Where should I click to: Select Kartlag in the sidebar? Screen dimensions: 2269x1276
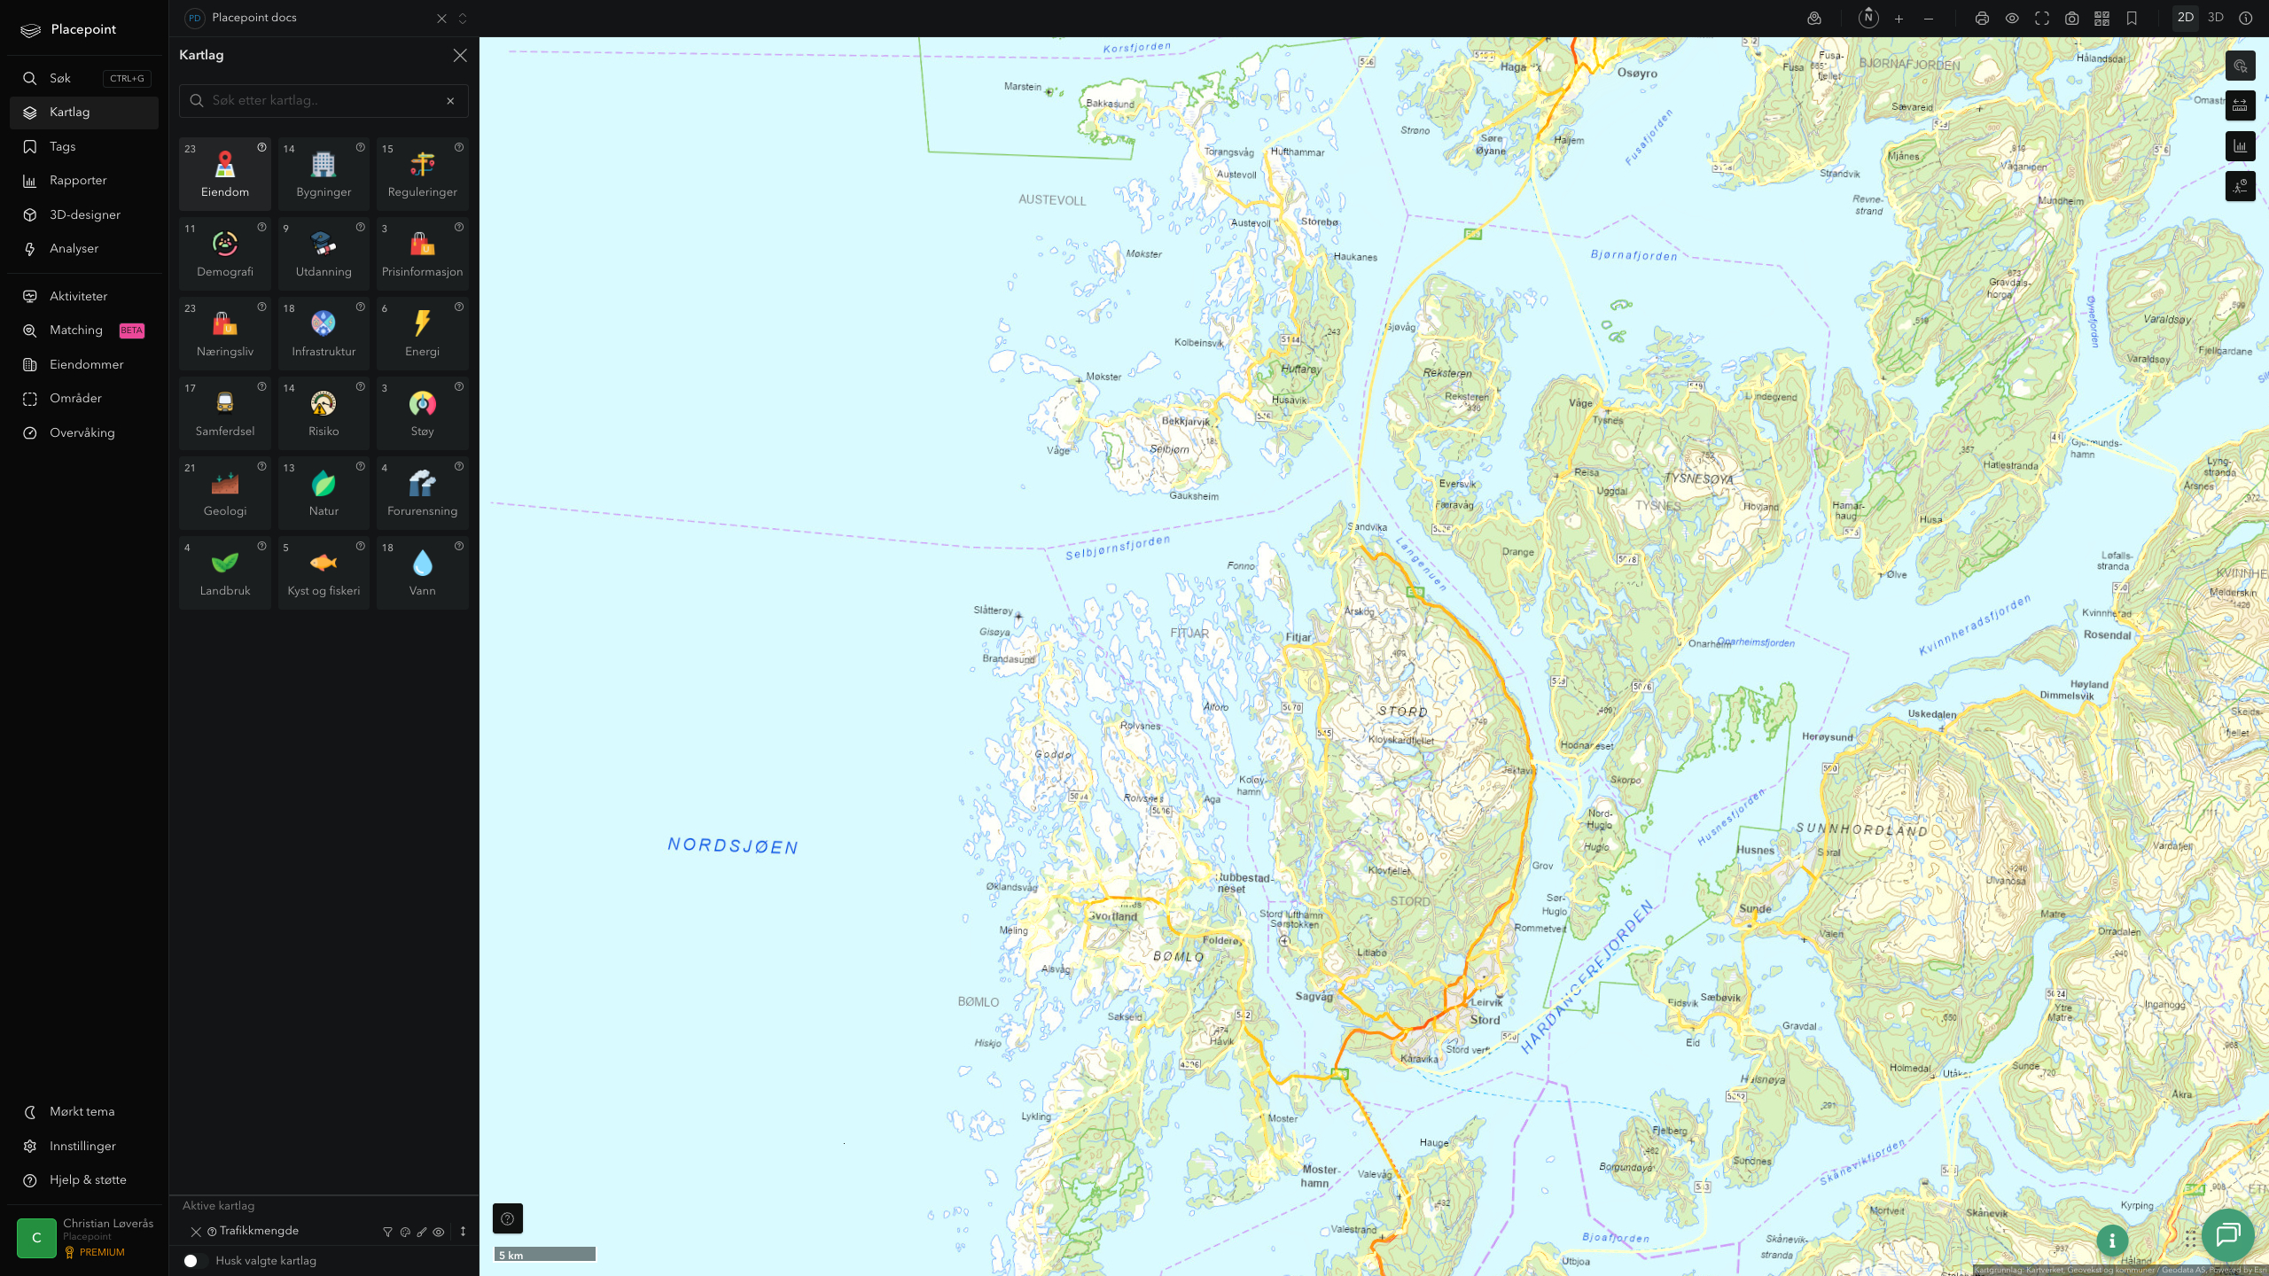coord(84,113)
